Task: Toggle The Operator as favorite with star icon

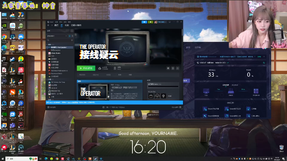Action: pyautogui.click(x=178, y=68)
